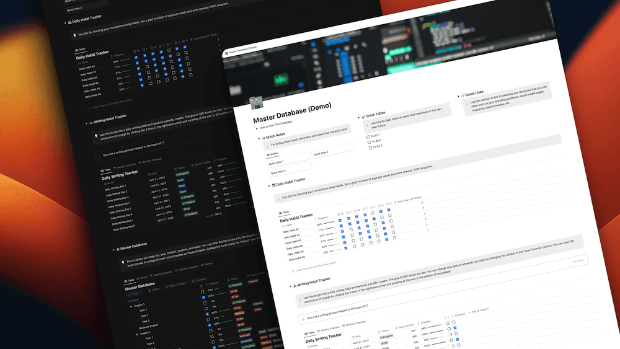Click the 85% progress bar for light Daily Habit #1

pyautogui.click(x=329, y=223)
